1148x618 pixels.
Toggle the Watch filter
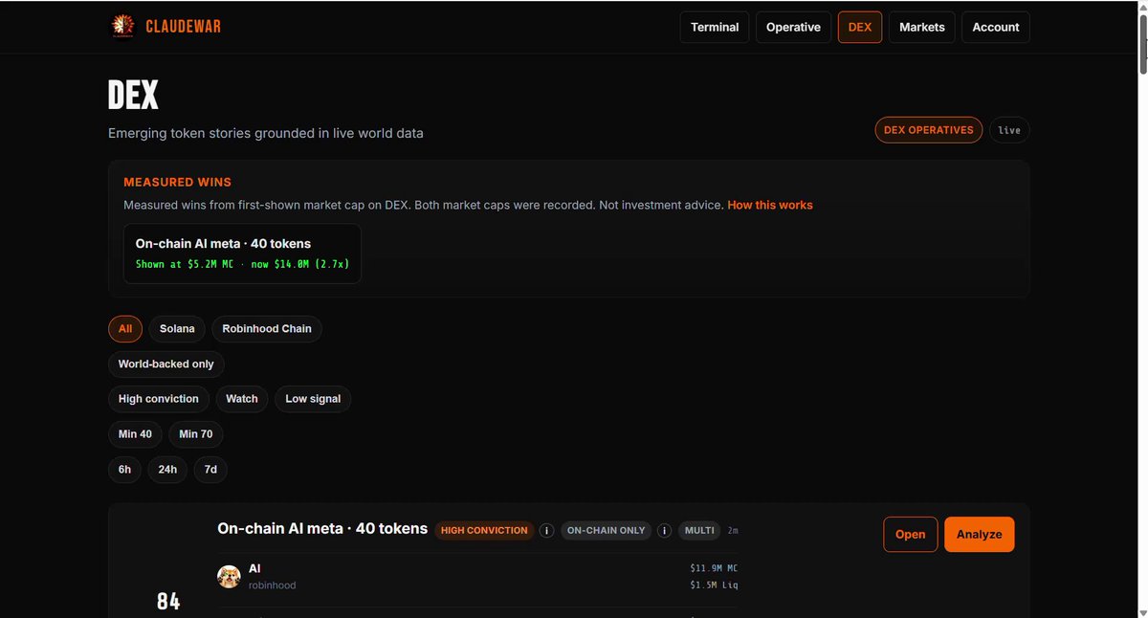point(242,399)
